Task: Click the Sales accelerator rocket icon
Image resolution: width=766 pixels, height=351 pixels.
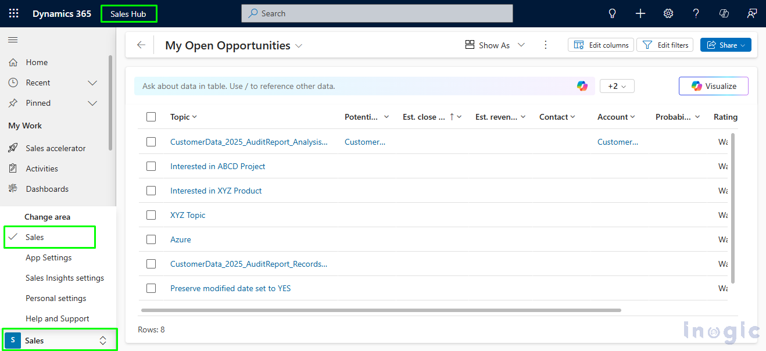Action: [x=13, y=148]
